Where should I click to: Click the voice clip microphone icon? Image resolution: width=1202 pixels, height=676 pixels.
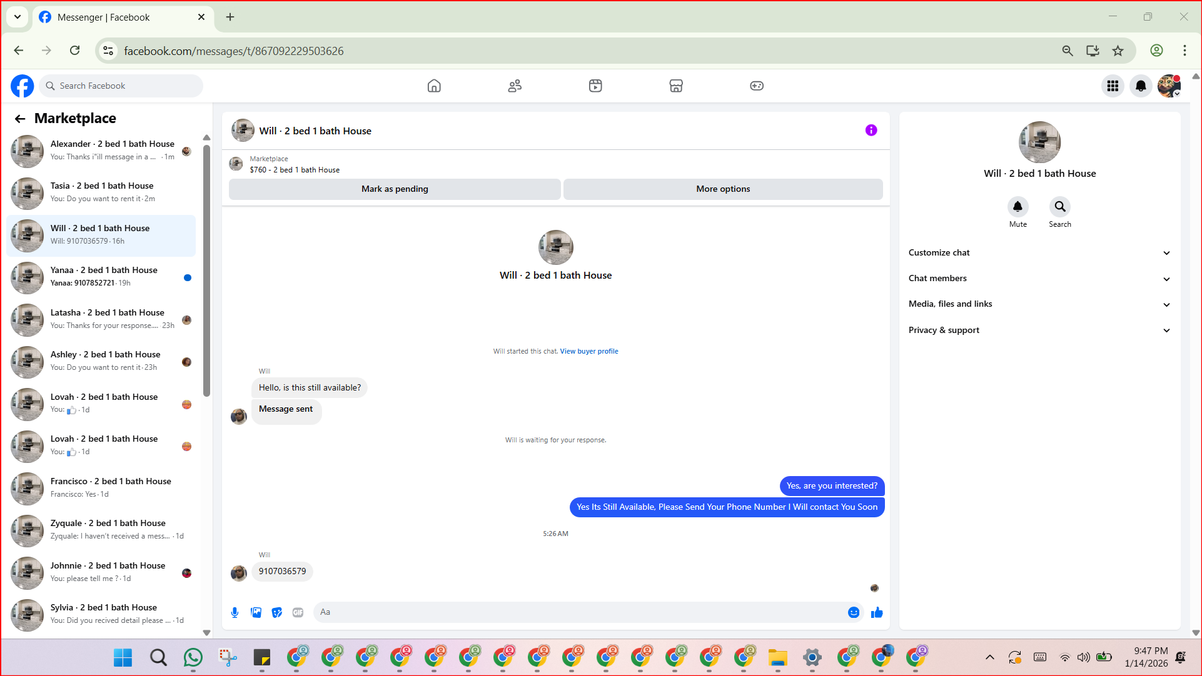pyautogui.click(x=235, y=612)
